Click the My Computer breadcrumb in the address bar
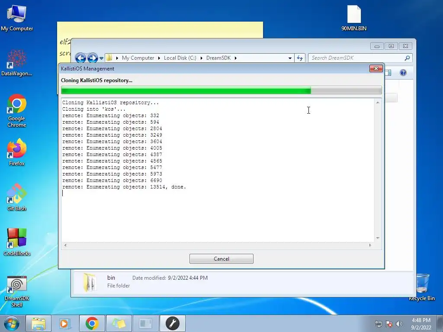Image resolution: width=443 pixels, height=332 pixels. click(x=138, y=58)
